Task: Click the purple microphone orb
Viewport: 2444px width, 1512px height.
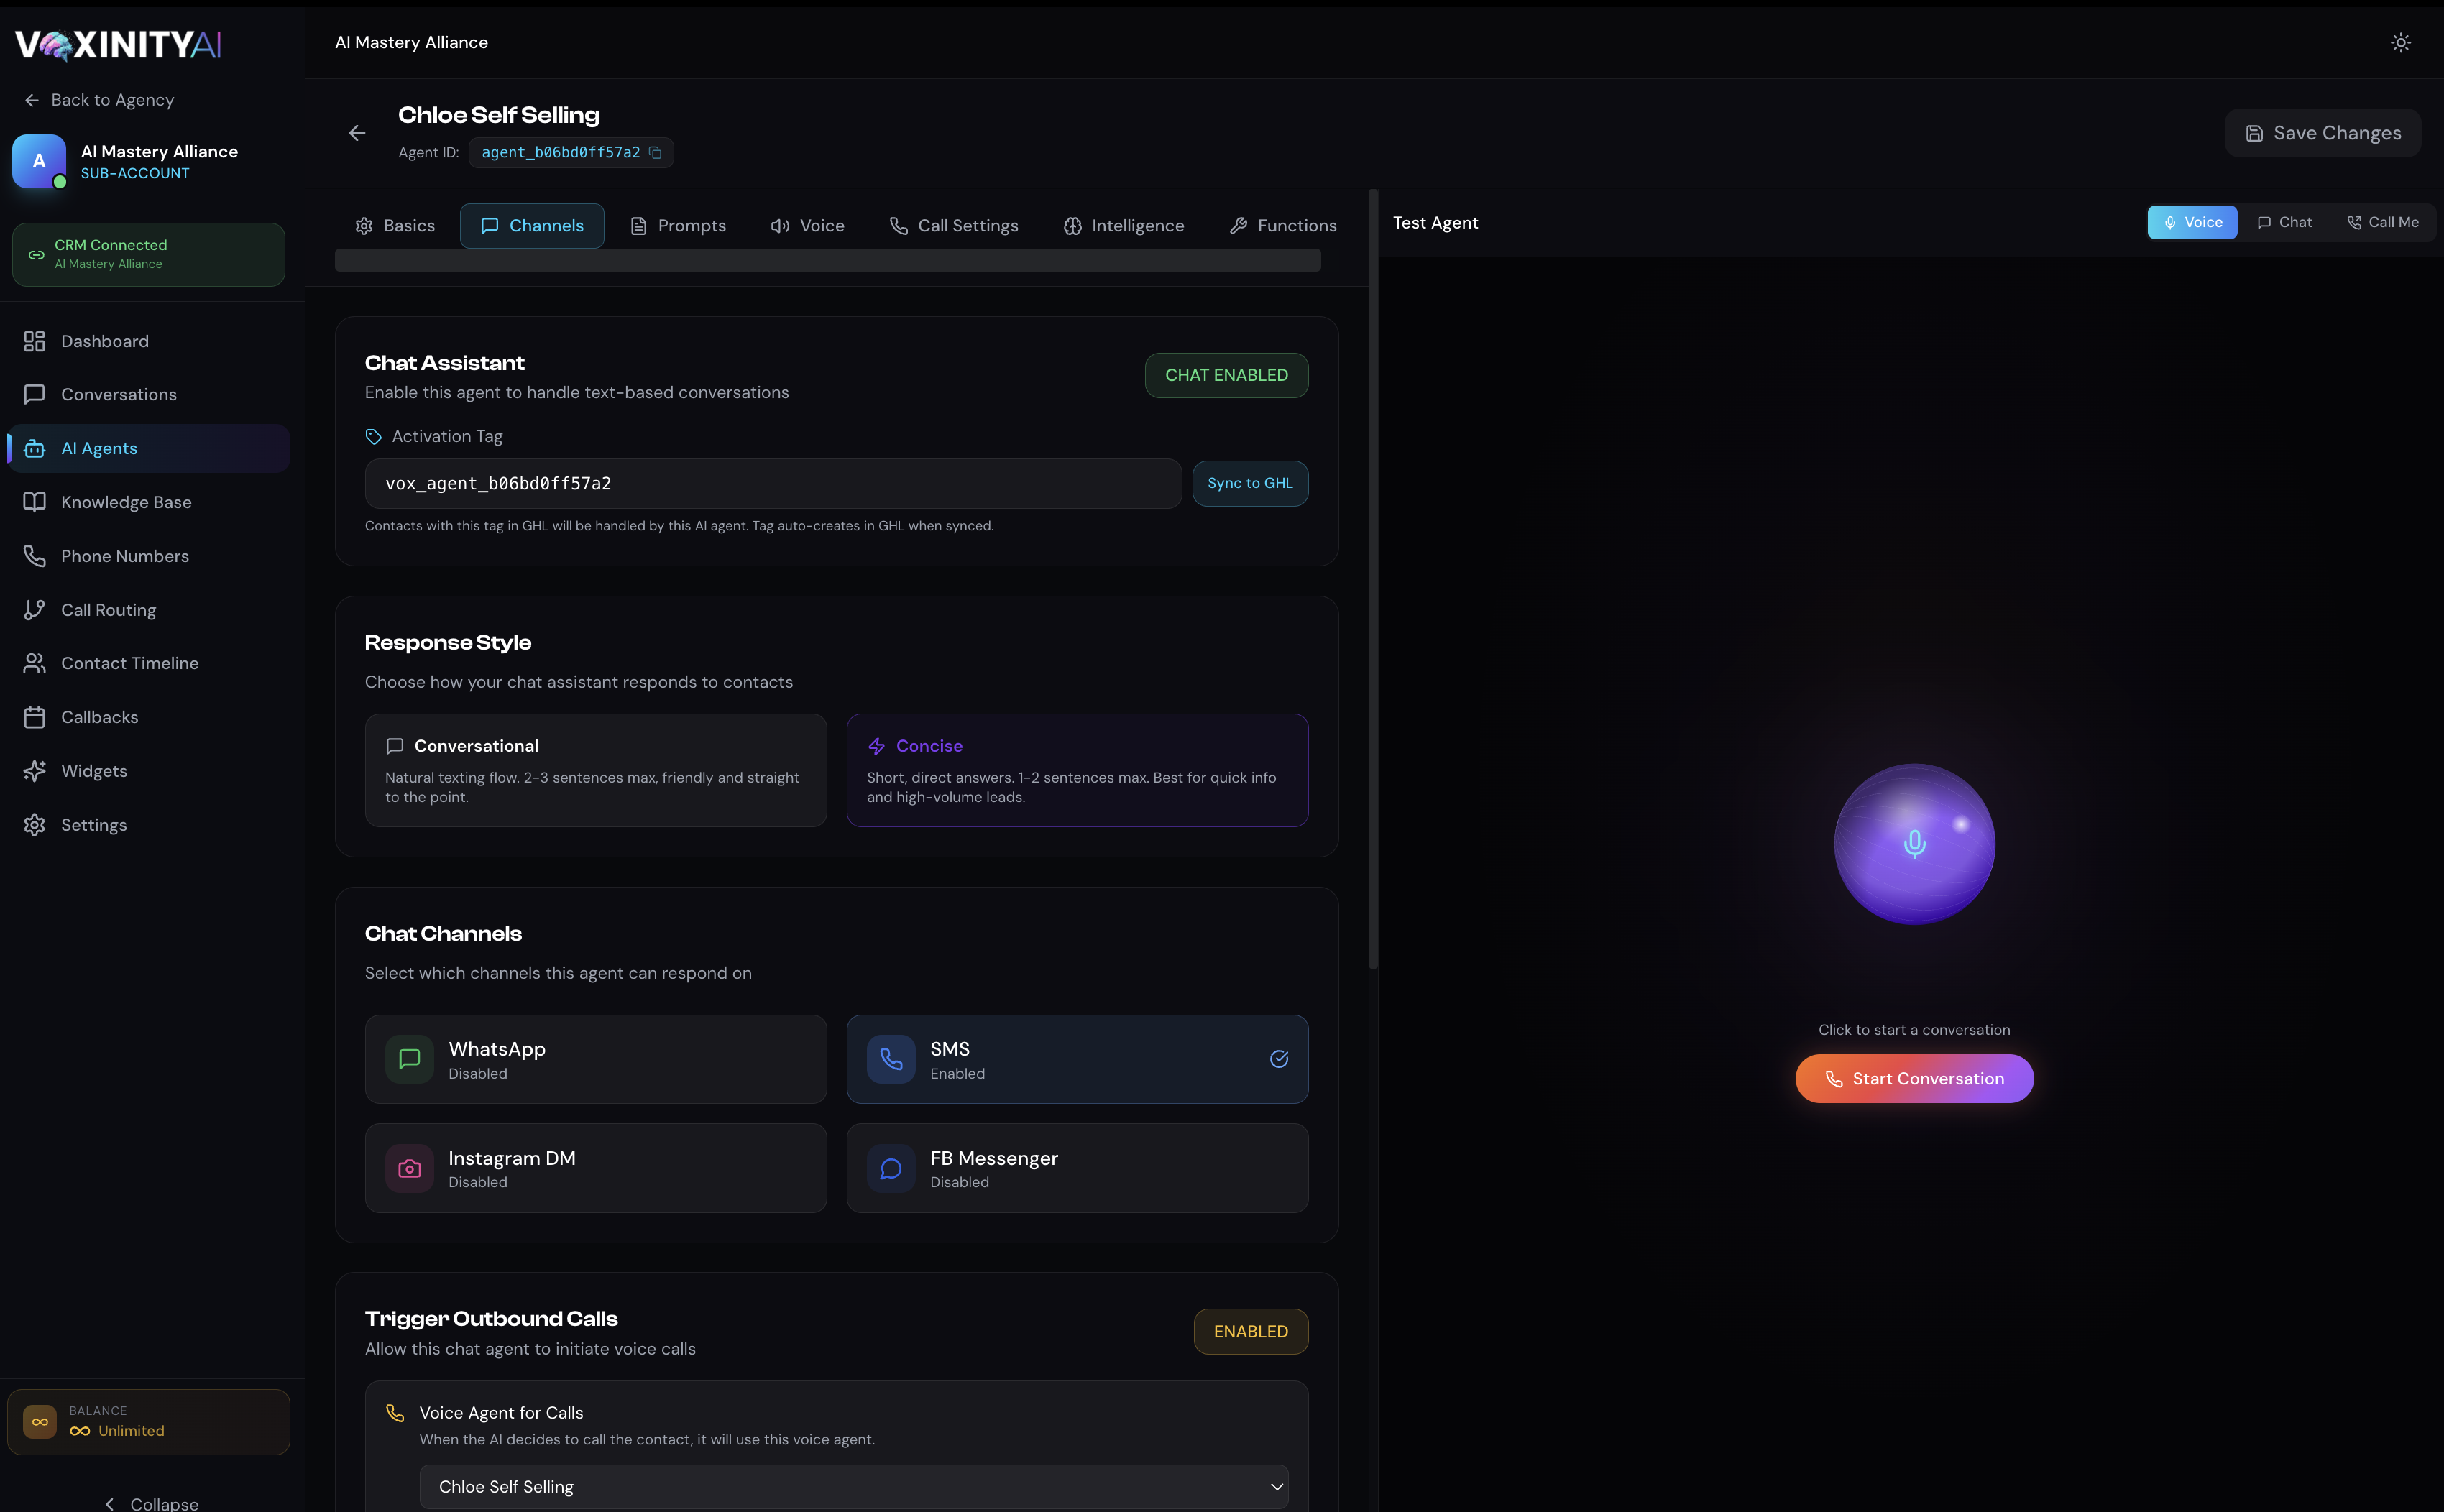Action: [x=1914, y=844]
